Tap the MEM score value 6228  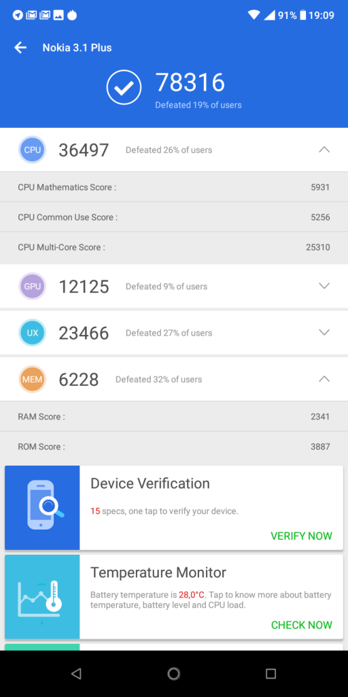[x=79, y=380]
